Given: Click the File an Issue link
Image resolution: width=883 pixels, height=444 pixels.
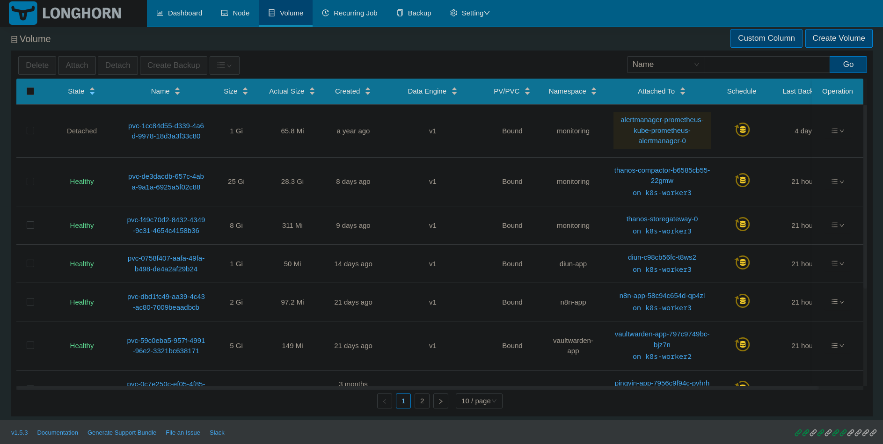Looking at the screenshot, I should 183,433.
